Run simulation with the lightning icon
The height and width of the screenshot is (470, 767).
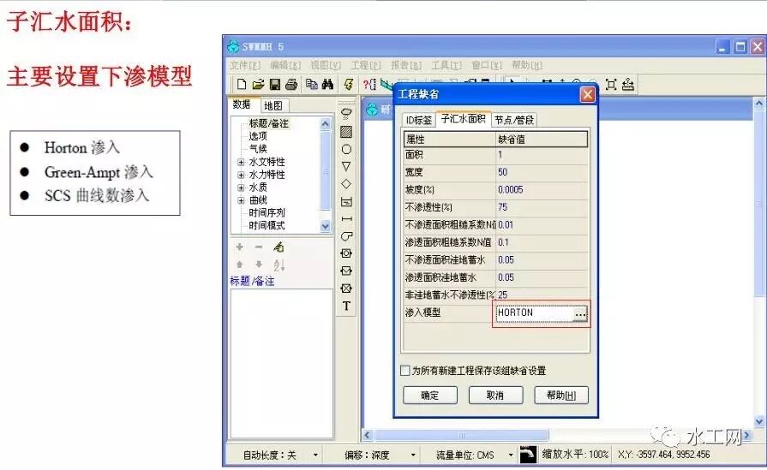point(349,85)
